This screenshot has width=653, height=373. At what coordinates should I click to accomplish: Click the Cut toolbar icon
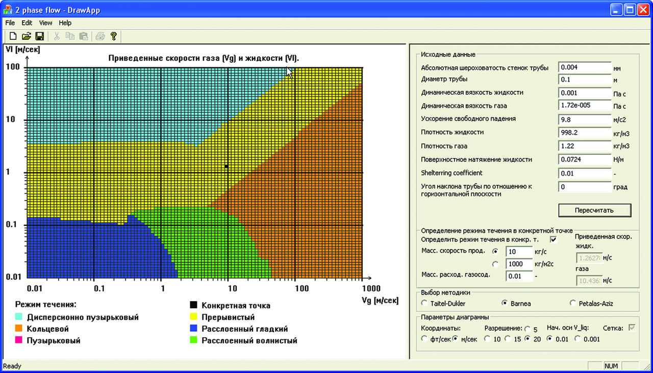(57, 36)
